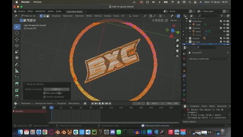Hide bola1 with its eye icon
The height and width of the screenshot is (137, 243).
coord(224,31)
